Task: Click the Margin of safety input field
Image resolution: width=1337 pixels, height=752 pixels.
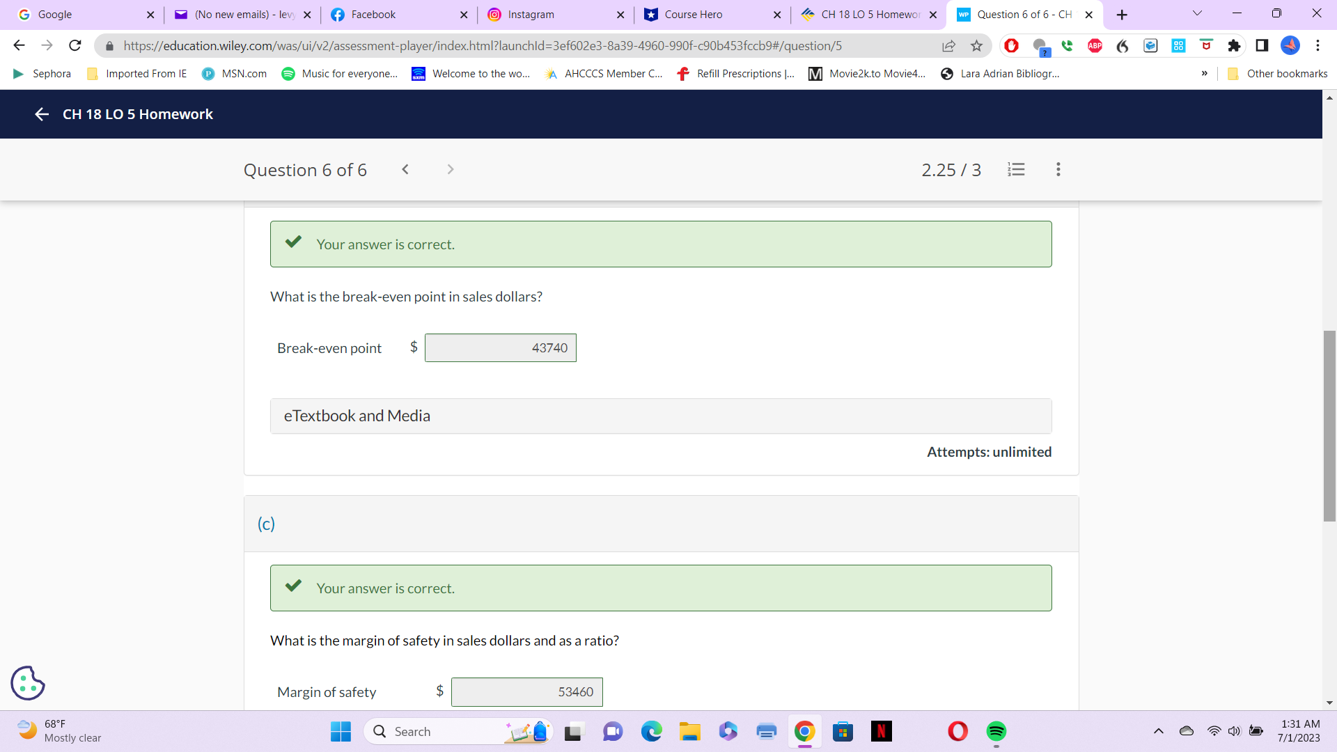Action: pos(526,691)
